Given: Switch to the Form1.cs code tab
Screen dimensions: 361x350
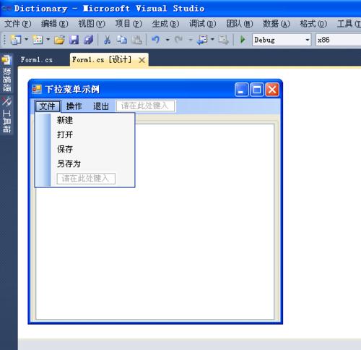Looking at the screenshot, I should tap(37, 60).
